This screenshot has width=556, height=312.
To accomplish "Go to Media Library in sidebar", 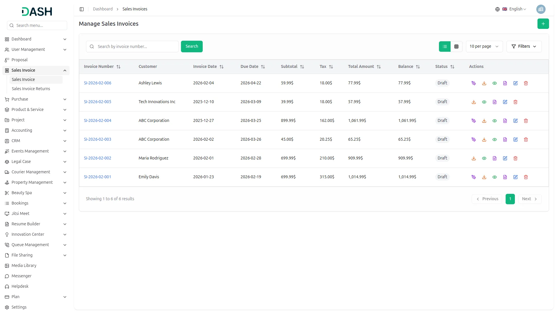I will tap(36, 265).
